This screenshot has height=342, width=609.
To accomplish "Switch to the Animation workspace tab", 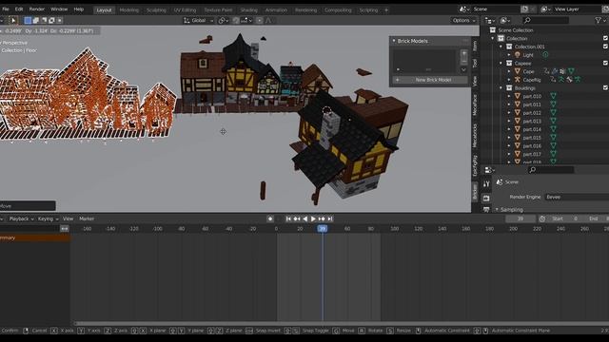I will [x=276, y=10].
